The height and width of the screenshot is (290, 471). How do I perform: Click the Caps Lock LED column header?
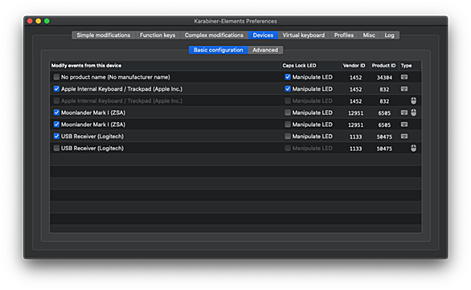[x=310, y=65]
